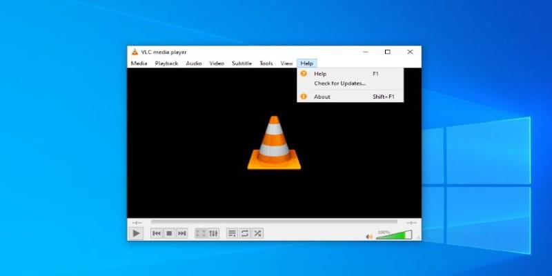The image size is (552, 276).
Task: Expand the Audio menu
Action: pyautogui.click(x=194, y=63)
